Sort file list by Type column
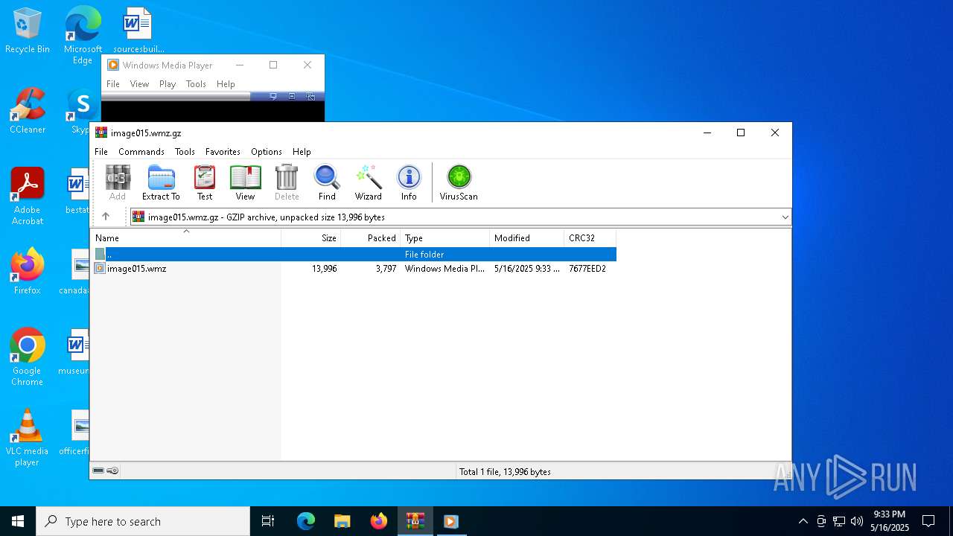Image resolution: width=953 pixels, height=536 pixels. (445, 238)
